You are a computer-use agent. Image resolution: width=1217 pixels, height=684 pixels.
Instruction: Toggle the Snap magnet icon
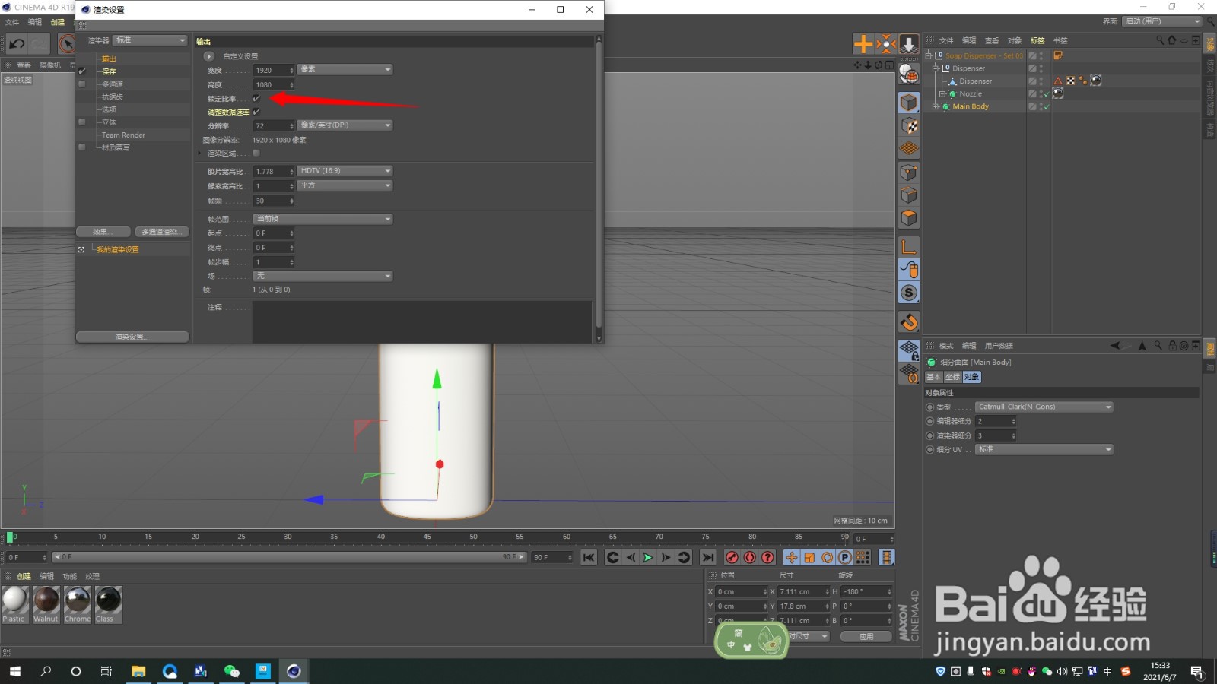tap(909, 321)
